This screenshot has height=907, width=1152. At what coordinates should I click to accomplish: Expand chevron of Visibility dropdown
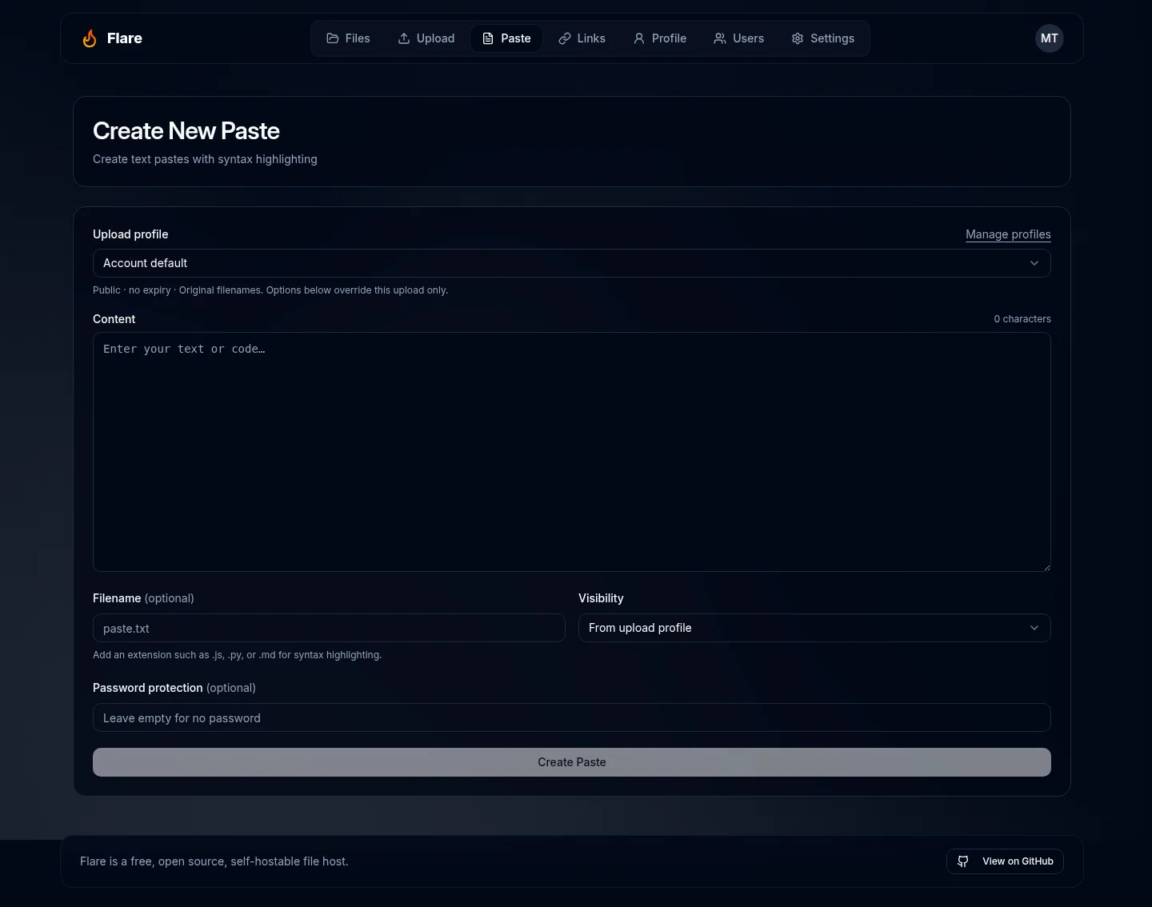[1034, 628]
